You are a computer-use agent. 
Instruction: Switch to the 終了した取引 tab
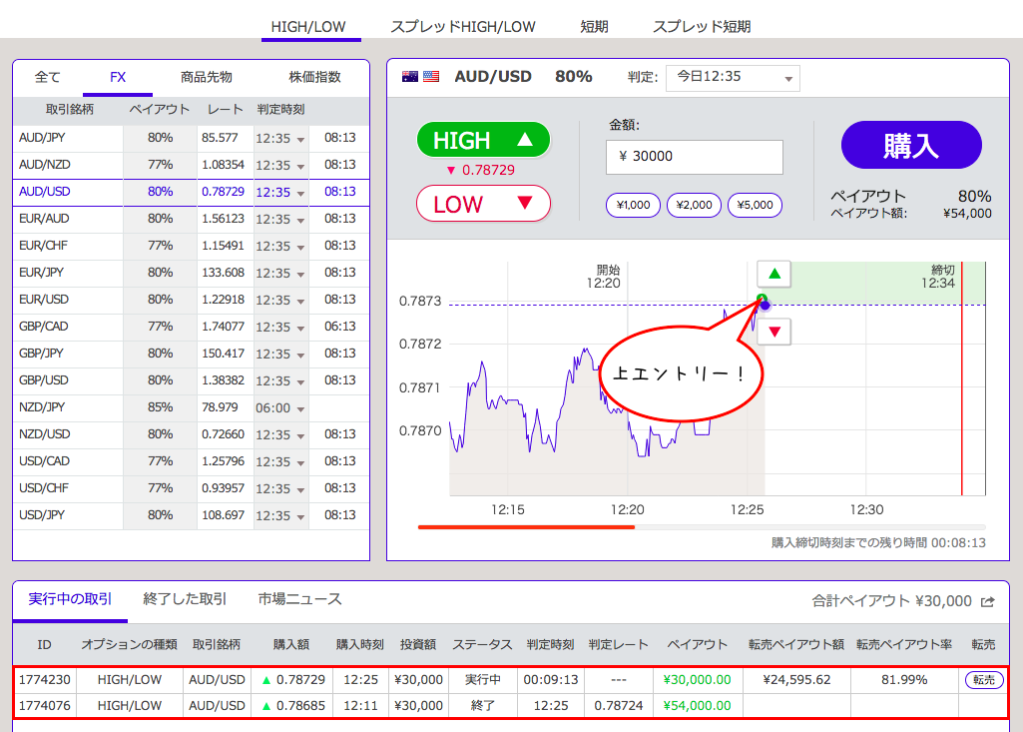click(185, 599)
